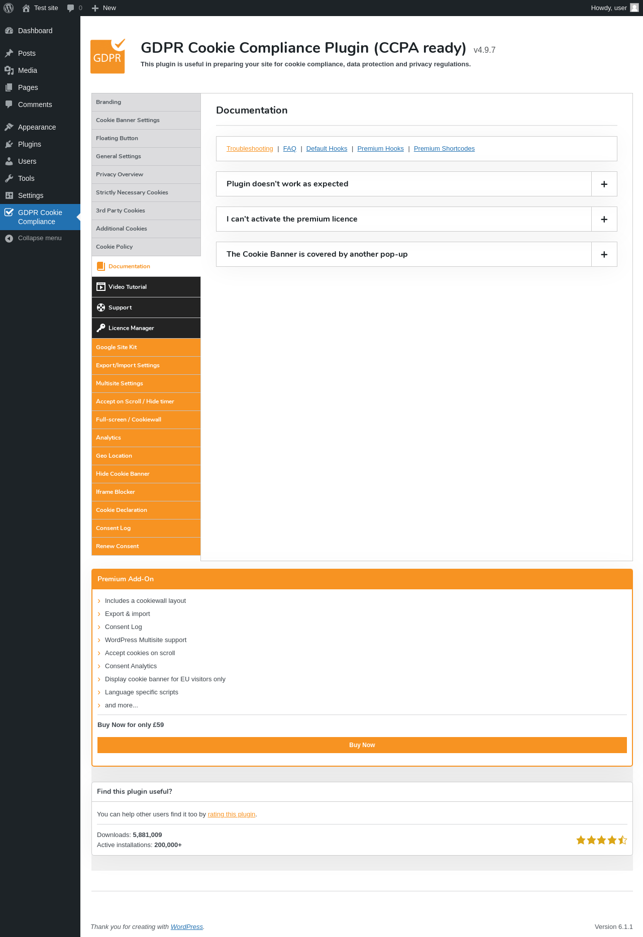Click 'Buy Now for only £59' text
Image resolution: width=643 pixels, height=937 pixels.
131,725
